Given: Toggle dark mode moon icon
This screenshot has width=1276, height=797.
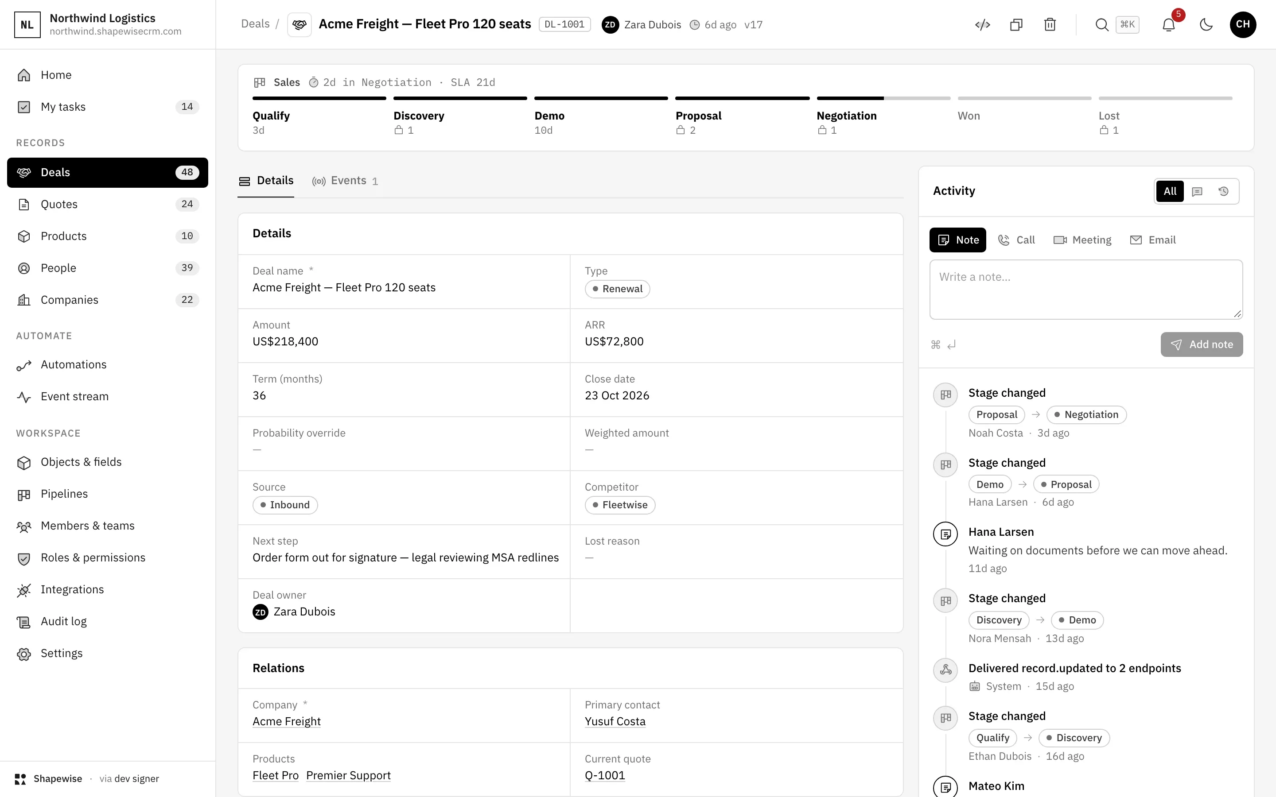Looking at the screenshot, I should (1206, 25).
